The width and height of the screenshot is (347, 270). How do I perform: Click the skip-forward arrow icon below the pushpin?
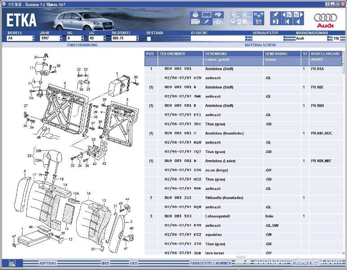click(275, 22)
